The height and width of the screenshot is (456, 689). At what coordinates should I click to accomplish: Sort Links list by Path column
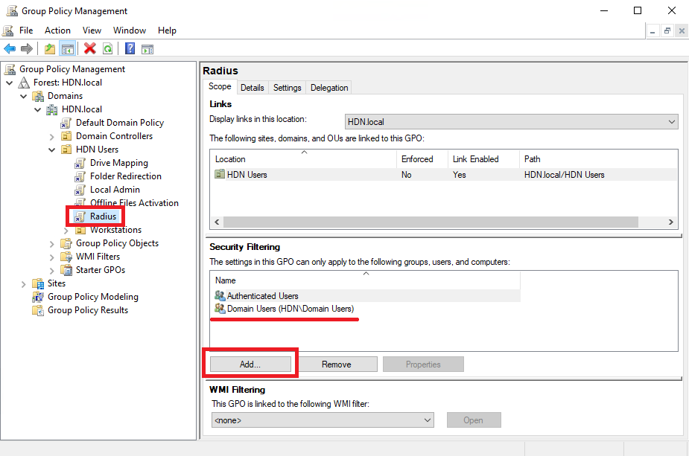pyautogui.click(x=598, y=159)
